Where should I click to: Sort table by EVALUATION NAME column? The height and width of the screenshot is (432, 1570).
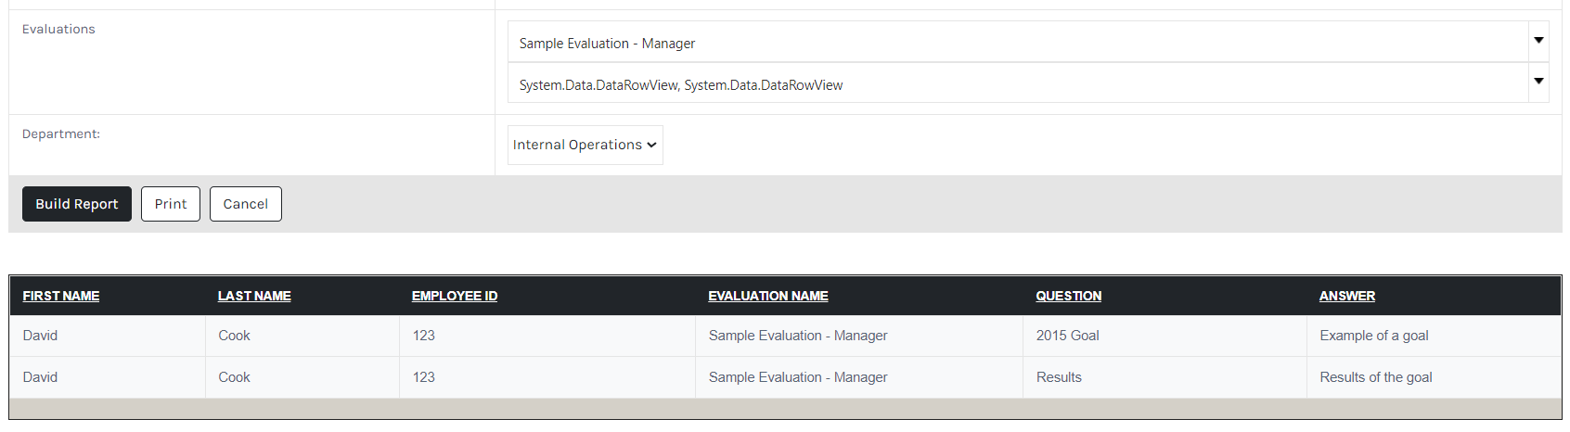(768, 296)
